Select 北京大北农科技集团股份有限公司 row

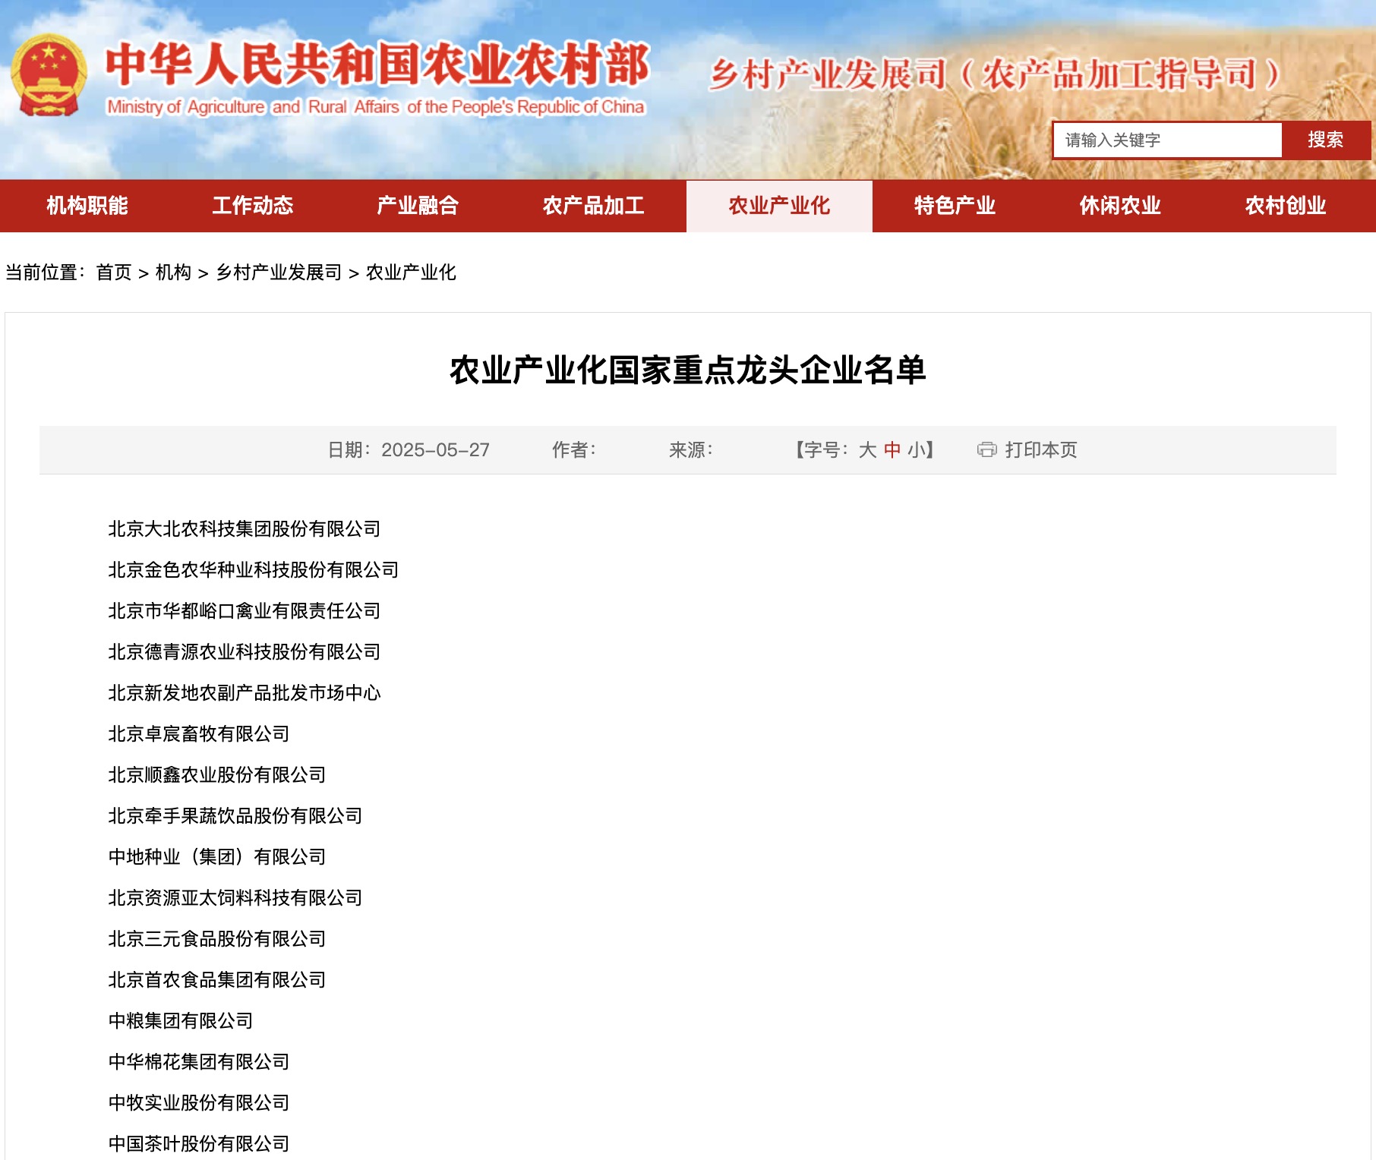pos(244,529)
